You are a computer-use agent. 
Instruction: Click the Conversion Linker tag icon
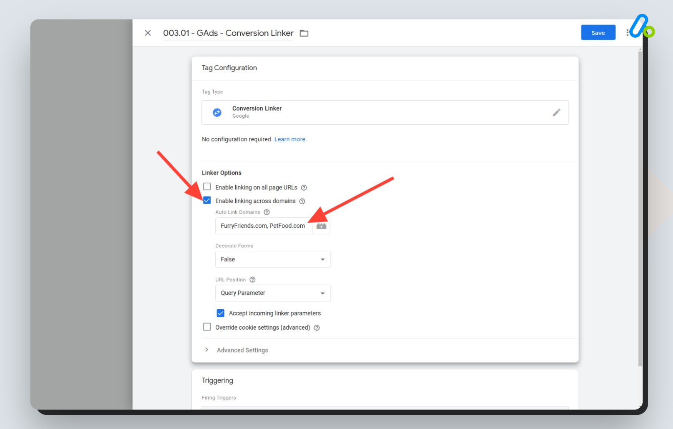[217, 112]
